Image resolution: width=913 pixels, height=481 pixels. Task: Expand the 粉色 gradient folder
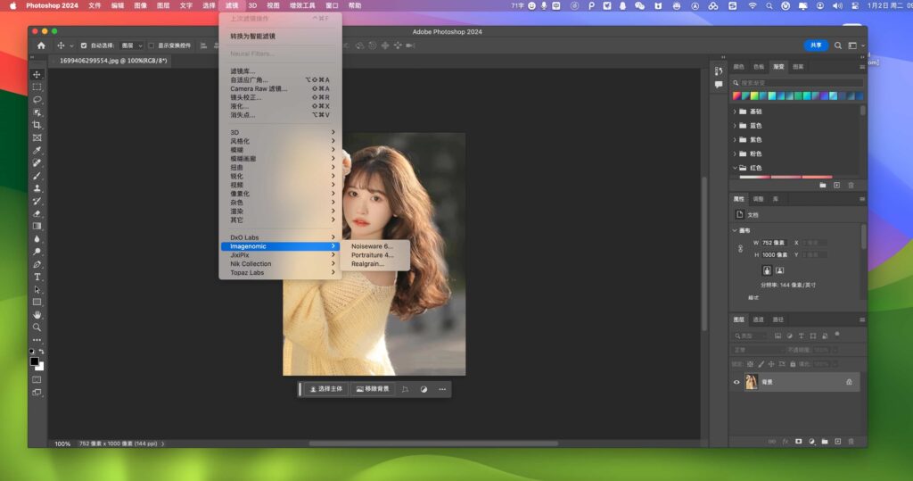pos(735,153)
